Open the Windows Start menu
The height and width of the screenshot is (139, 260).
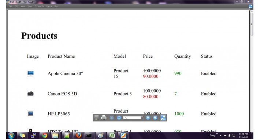point(11,135)
